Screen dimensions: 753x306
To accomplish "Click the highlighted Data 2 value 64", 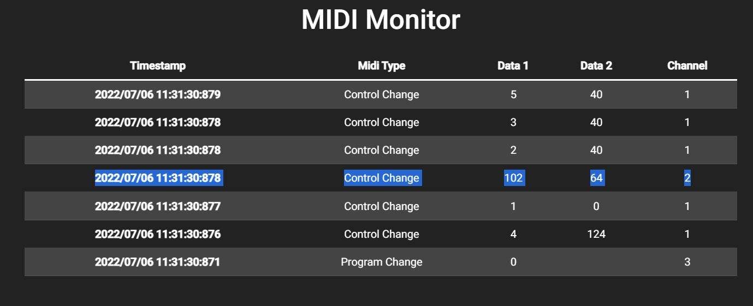I will 596,178.
